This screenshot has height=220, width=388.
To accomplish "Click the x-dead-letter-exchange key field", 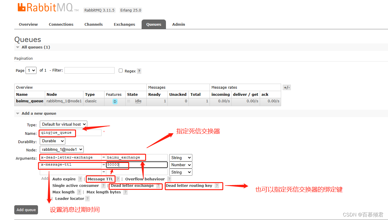I will (x=71, y=158).
